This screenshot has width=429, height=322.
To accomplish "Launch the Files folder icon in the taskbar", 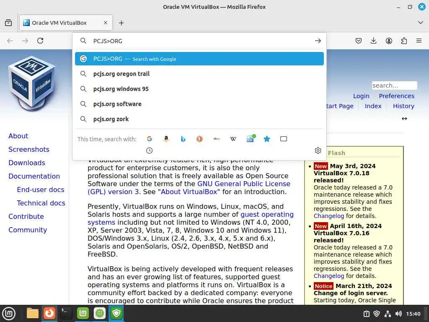I will tap(32, 313).
